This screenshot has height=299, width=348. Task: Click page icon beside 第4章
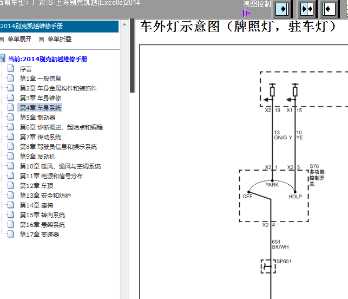click(x=11, y=107)
